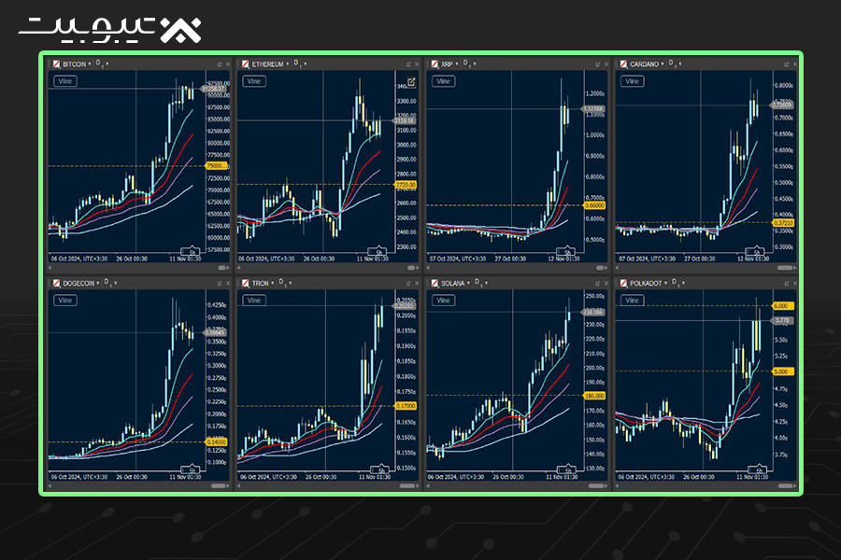
Task: Click the SOLANA chart scrollbar thumb
Action: (x=596, y=486)
